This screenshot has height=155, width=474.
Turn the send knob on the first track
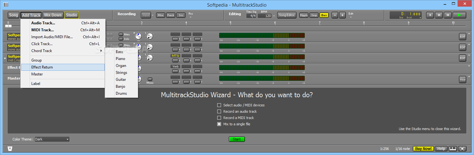pos(149,36)
